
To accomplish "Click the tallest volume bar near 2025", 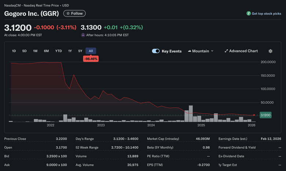I will (x=191, y=114).
